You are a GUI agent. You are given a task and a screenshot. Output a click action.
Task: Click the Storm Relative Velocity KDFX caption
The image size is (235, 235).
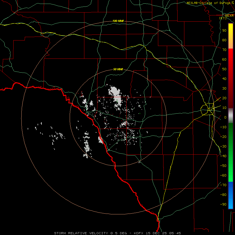coord(118,233)
